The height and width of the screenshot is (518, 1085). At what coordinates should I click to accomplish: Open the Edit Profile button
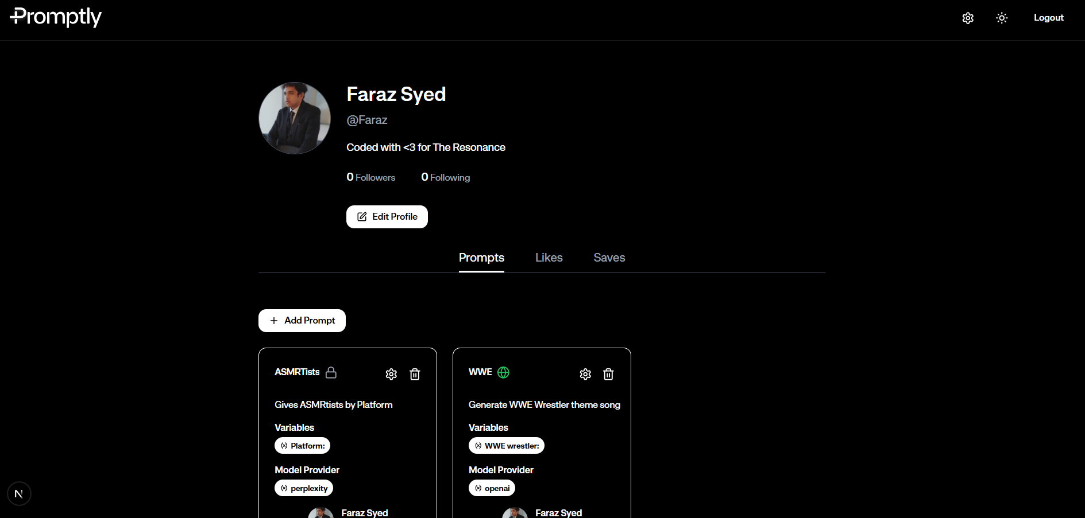(387, 217)
